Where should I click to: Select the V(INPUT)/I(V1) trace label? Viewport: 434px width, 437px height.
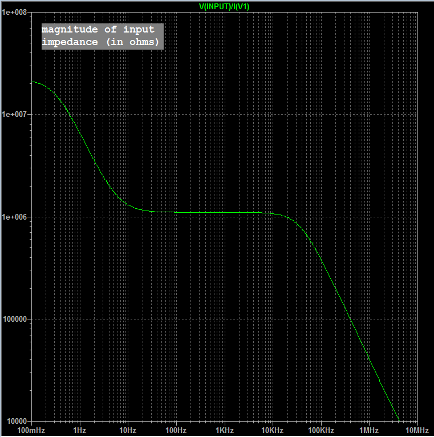(x=224, y=6)
